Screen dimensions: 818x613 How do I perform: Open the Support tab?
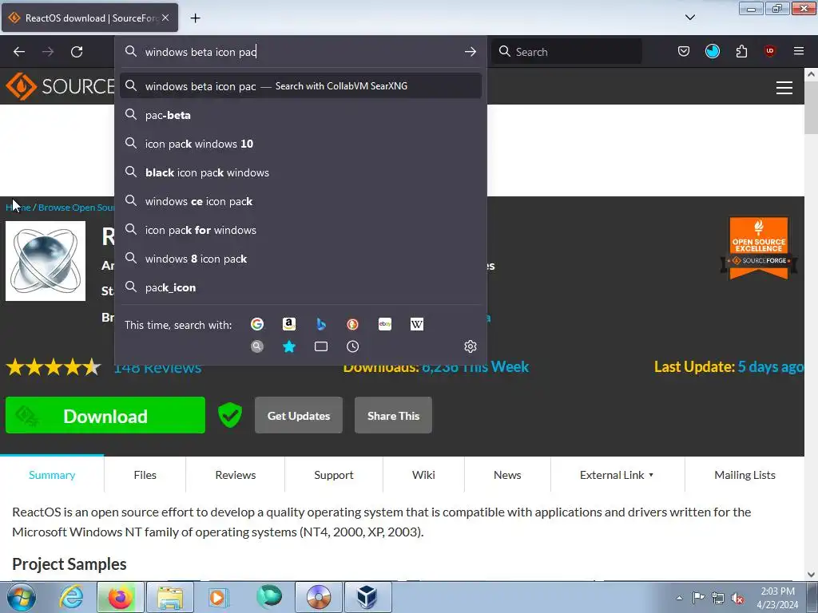334,475
